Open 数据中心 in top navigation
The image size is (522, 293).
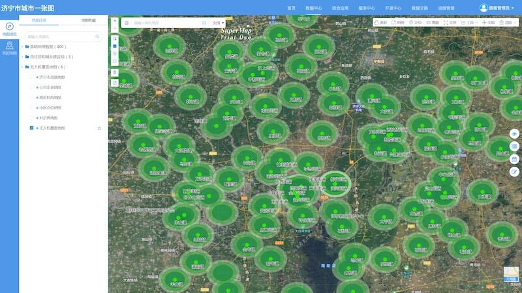(x=314, y=8)
